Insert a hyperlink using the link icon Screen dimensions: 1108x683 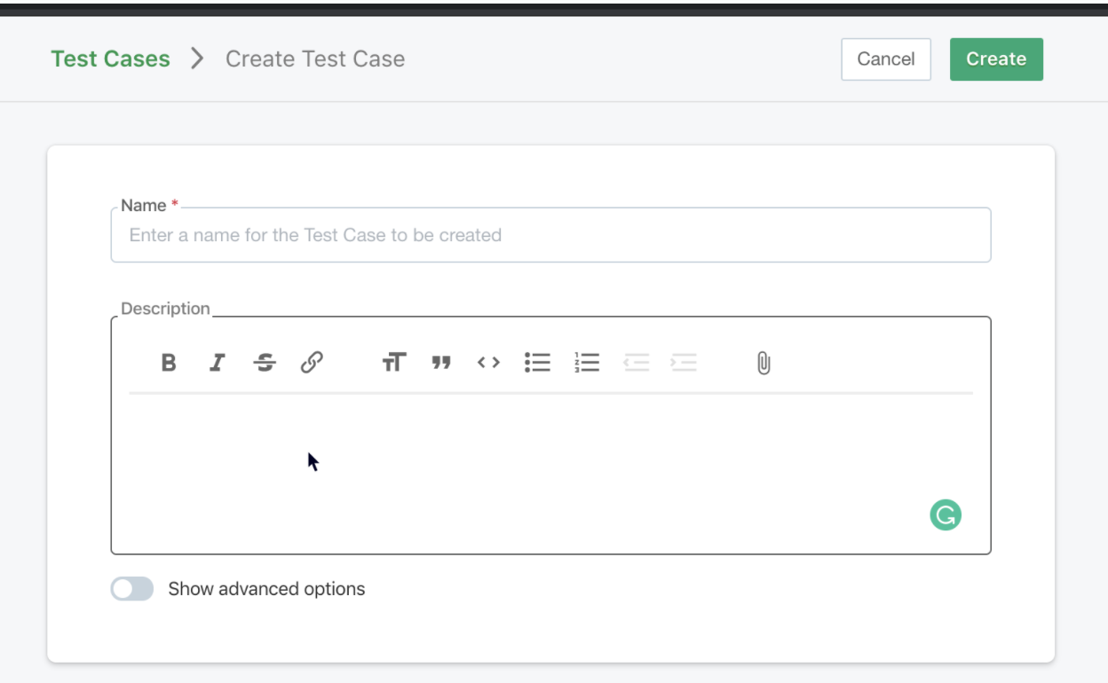(x=312, y=362)
